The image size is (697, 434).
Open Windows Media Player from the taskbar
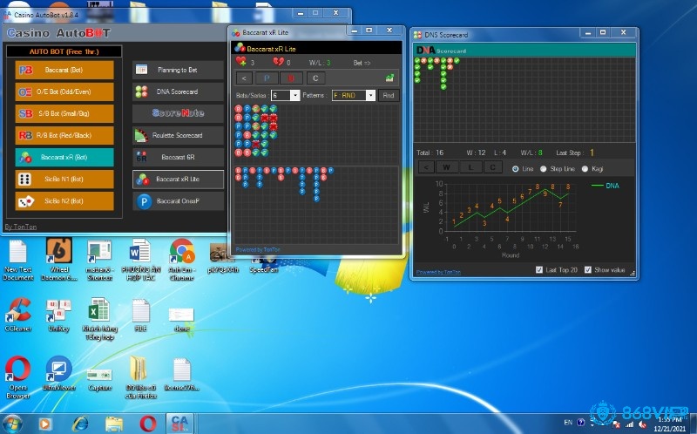point(45,424)
